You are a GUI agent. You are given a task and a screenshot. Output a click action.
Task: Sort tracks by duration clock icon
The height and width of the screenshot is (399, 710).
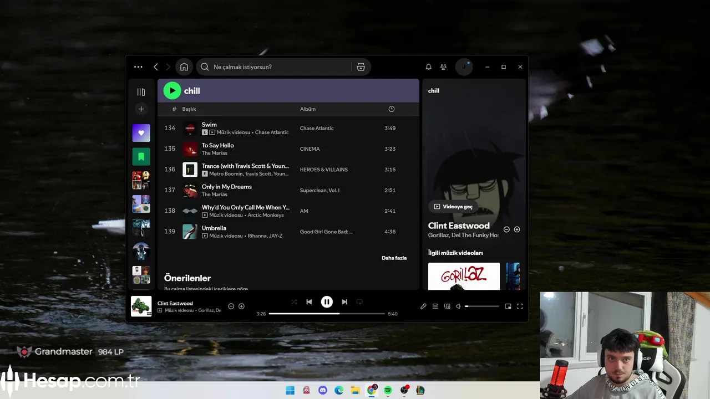(x=392, y=109)
